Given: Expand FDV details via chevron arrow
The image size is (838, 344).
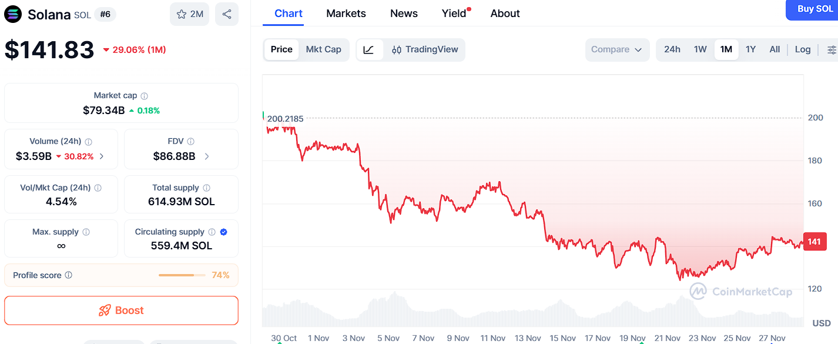Looking at the screenshot, I should point(207,156).
